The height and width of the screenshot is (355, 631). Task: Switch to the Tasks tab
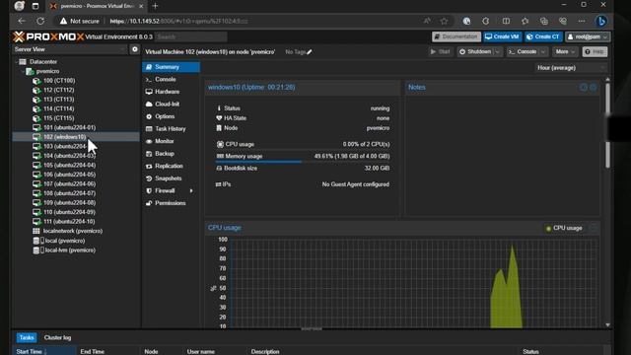27,337
